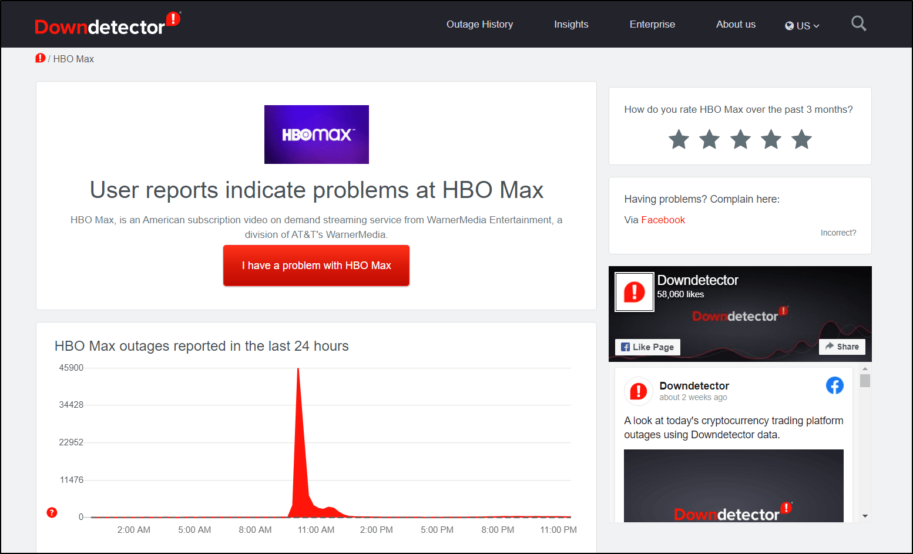Open the About us page
The image size is (913, 554).
pos(736,24)
